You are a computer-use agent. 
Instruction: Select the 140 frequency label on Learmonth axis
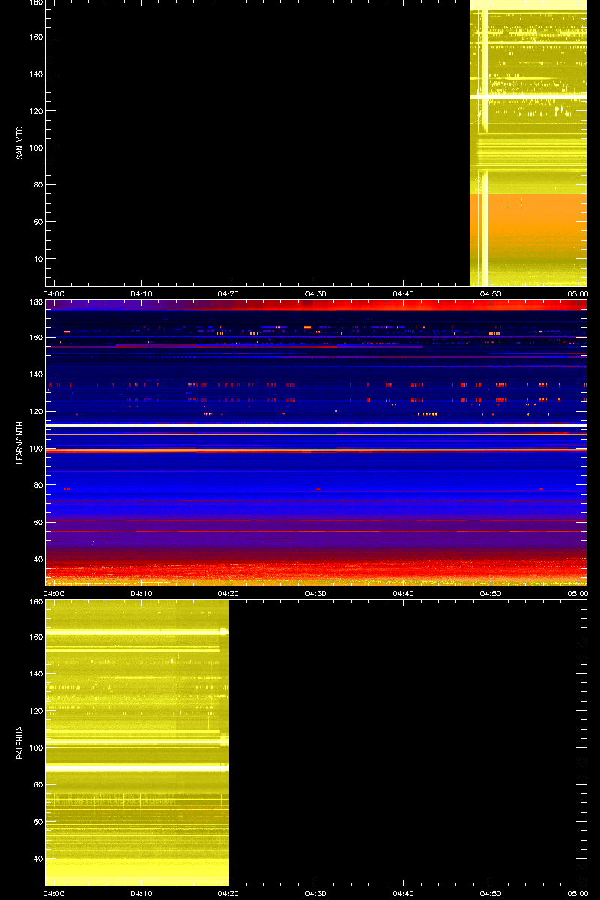[35, 374]
